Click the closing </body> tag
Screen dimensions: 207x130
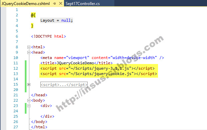click(39, 122)
